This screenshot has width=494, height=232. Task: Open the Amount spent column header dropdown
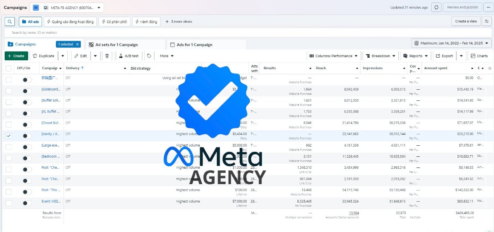coord(472,68)
